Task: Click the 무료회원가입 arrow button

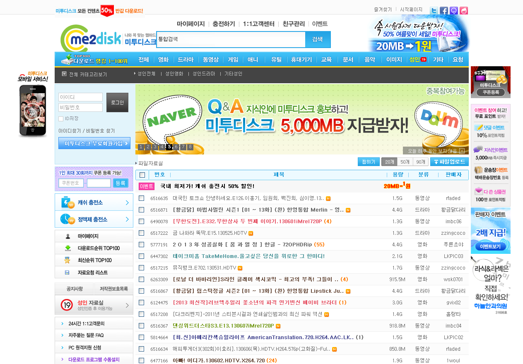Action: click(94, 143)
